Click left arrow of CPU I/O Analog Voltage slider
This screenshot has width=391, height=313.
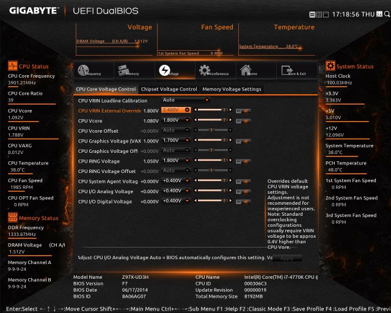[195, 191]
